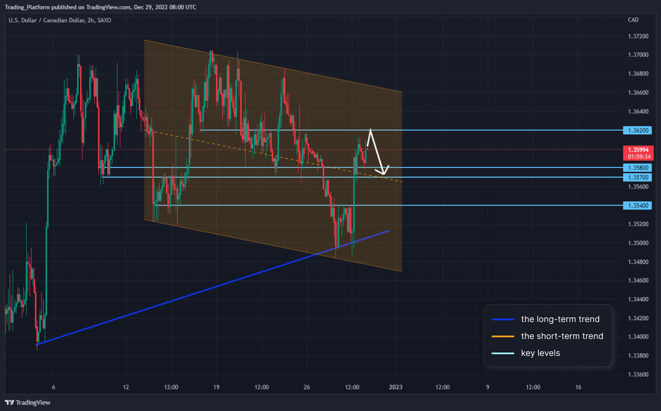The image size is (661, 411).
Task: Click the 1.34000 price axis label
Action: click(x=638, y=337)
